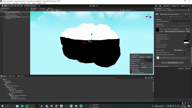Open the Layers dropdown
This screenshot has height=108, width=192.
[x=175, y=6]
